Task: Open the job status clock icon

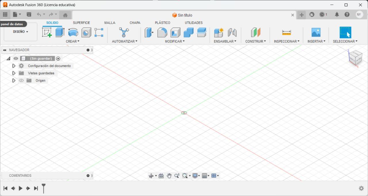Action: tap(322, 14)
